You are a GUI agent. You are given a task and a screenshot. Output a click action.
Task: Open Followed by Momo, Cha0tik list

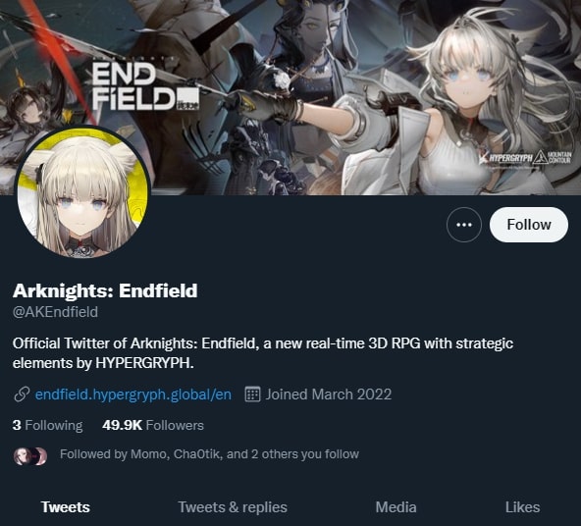click(209, 454)
